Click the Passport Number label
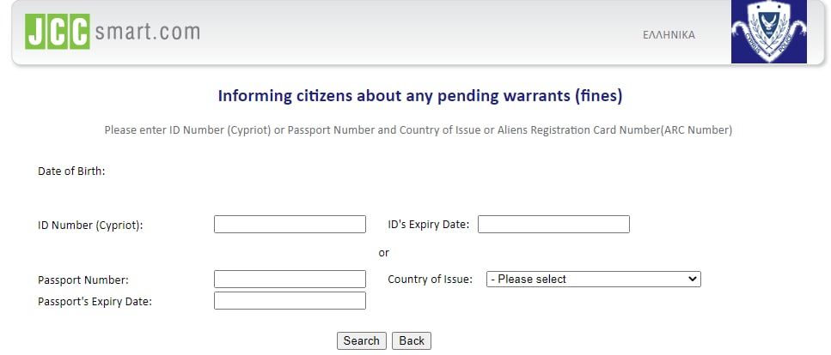This screenshot has height=355, width=831. 82,280
